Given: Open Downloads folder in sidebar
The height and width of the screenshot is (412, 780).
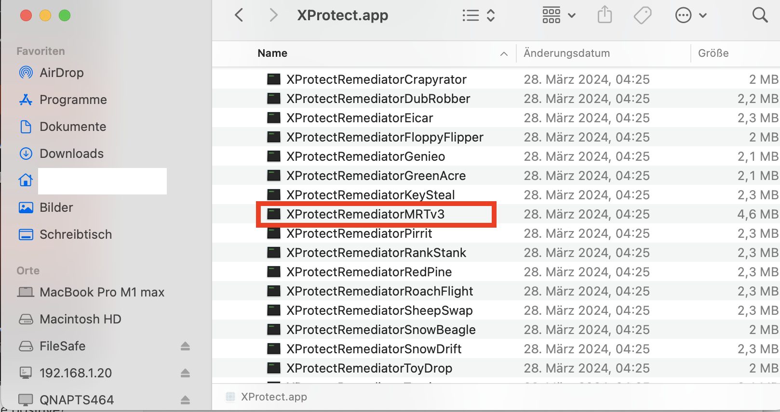Looking at the screenshot, I should 71,154.
